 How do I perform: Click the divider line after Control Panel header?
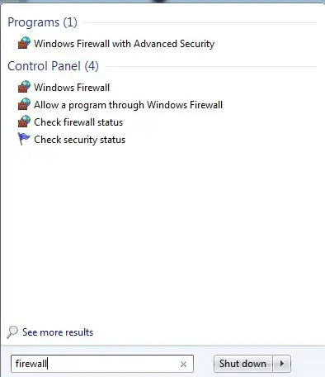click(x=211, y=66)
